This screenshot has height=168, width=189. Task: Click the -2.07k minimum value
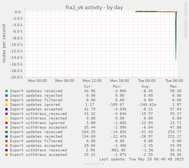[x=120, y=155]
